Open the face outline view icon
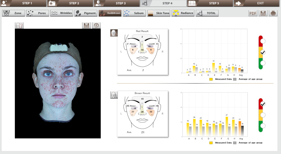The image size is (281, 154). (x=19, y=25)
